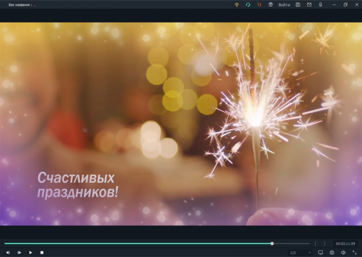Click the download icon in title bar
This screenshot has height=257, width=362.
click(320, 4)
